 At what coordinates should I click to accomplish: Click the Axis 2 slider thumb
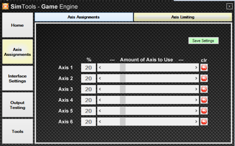tap(123, 78)
